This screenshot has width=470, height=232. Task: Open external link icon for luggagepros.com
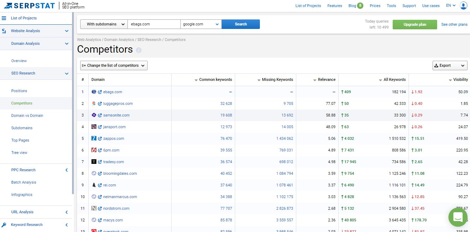100,104
